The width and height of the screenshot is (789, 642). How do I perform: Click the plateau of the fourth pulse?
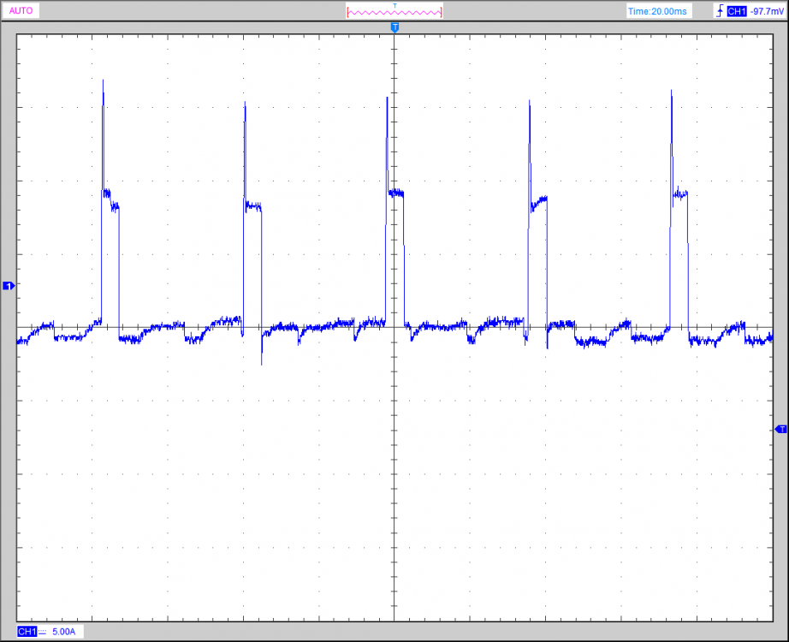pyautogui.click(x=538, y=203)
